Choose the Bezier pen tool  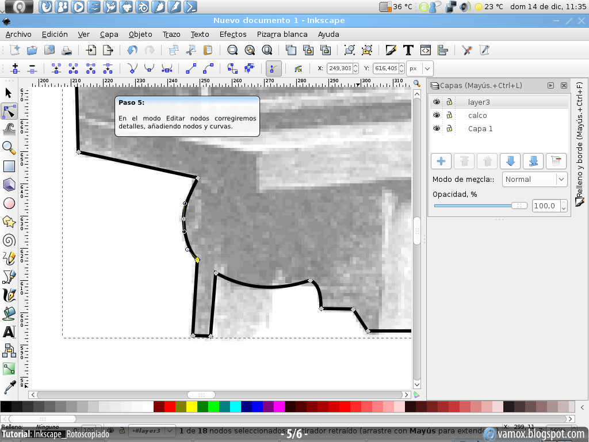point(9,277)
